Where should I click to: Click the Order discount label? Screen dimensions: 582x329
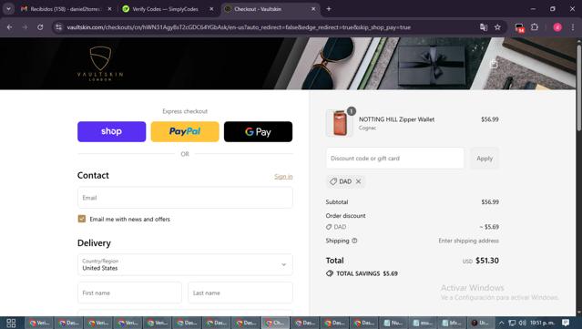click(x=345, y=215)
